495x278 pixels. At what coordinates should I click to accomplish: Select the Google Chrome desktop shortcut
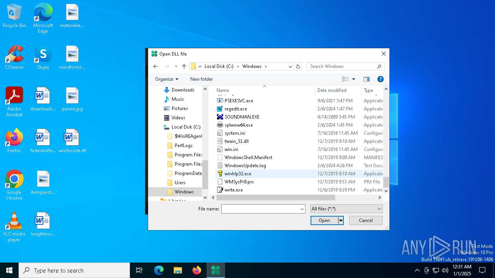click(x=14, y=185)
